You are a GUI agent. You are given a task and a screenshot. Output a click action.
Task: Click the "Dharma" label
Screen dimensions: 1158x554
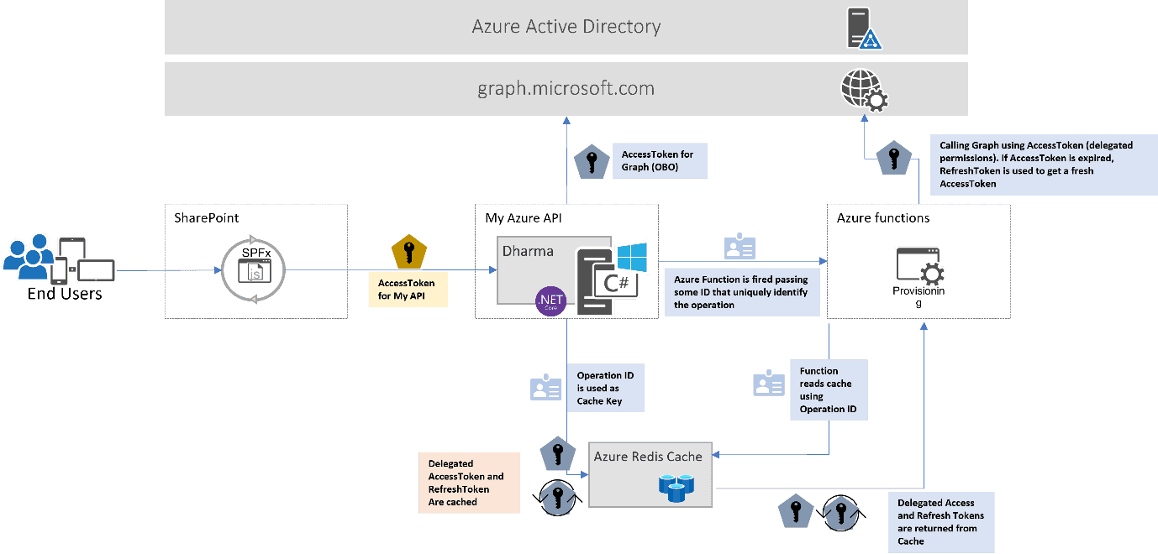[526, 251]
